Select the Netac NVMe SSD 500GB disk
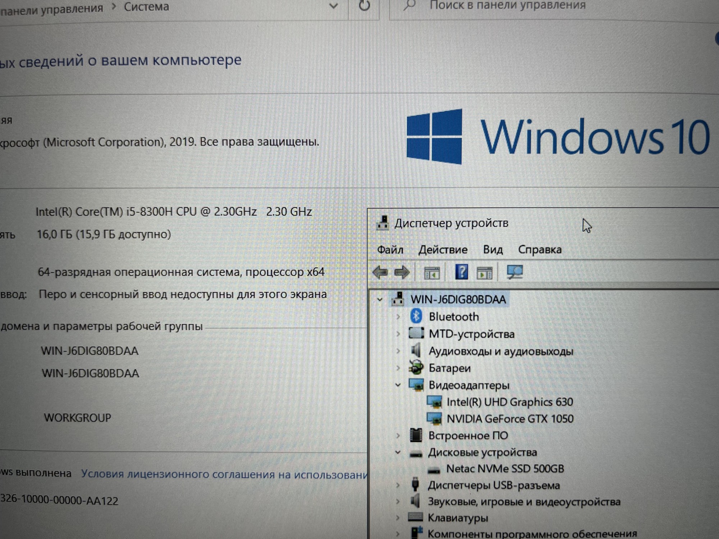Image resolution: width=719 pixels, height=539 pixels. (505, 469)
